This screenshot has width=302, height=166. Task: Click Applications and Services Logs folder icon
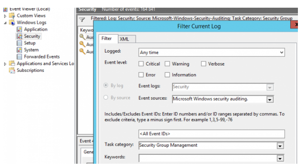(x=12, y=63)
